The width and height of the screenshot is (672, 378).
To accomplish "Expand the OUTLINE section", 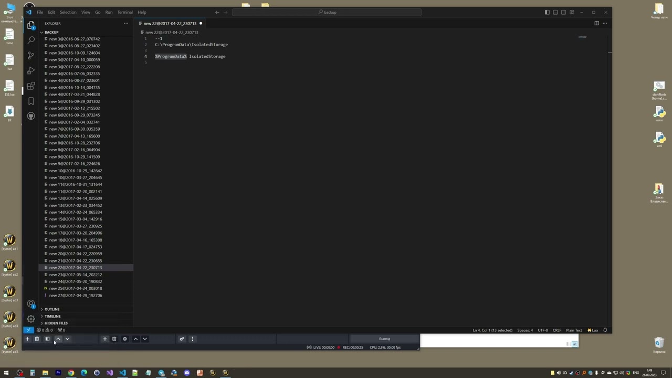I will click(x=86, y=309).
